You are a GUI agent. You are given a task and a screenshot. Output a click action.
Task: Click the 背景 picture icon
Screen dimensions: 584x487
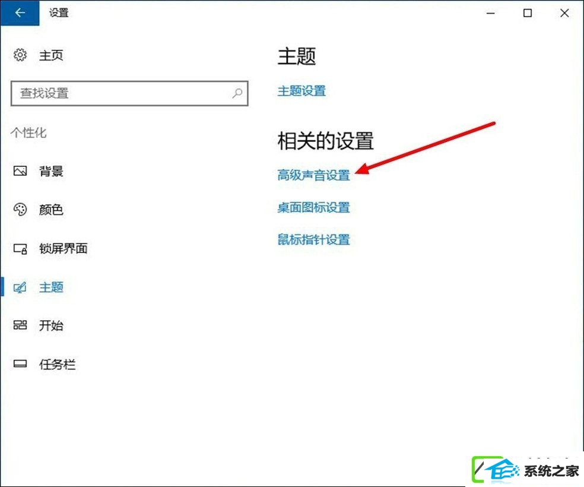(x=20, y=171)
